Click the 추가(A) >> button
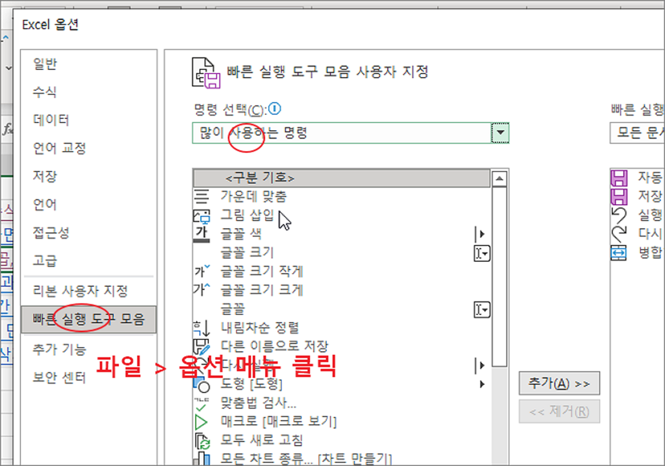 click(x=559, y=384)
